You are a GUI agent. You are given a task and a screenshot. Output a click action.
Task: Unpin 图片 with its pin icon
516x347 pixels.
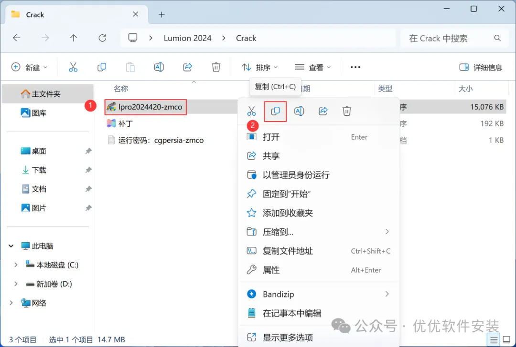88,208
